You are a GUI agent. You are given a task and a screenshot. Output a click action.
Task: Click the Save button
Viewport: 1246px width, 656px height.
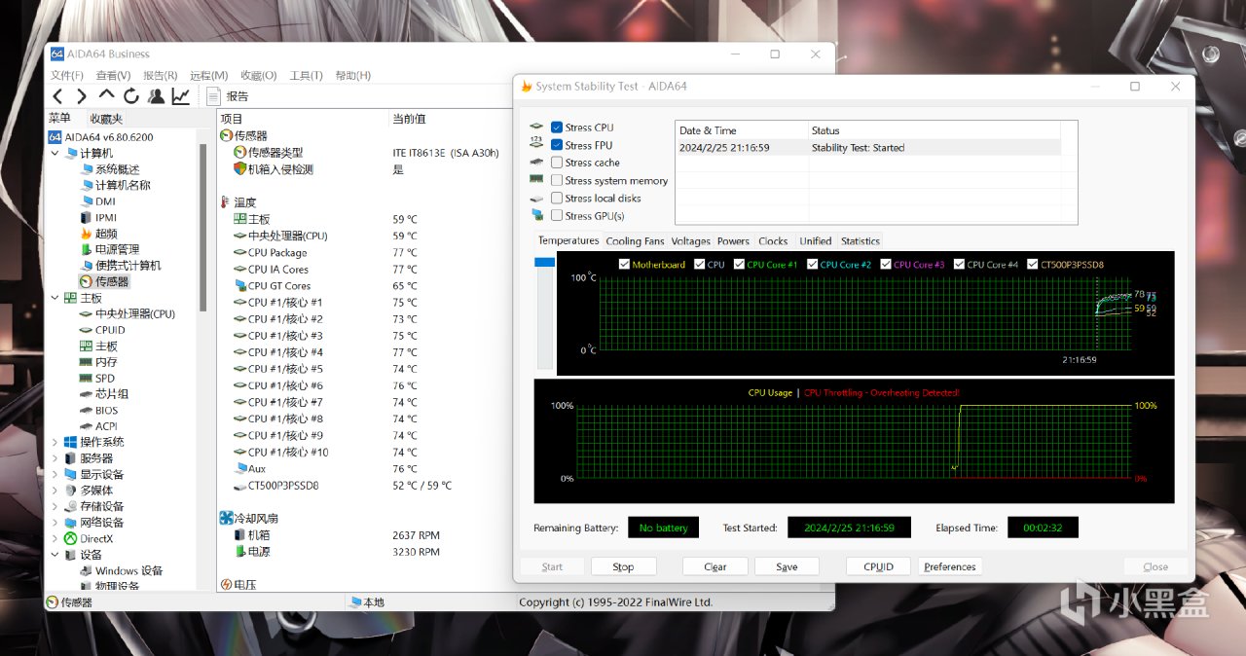pos(787,566)
